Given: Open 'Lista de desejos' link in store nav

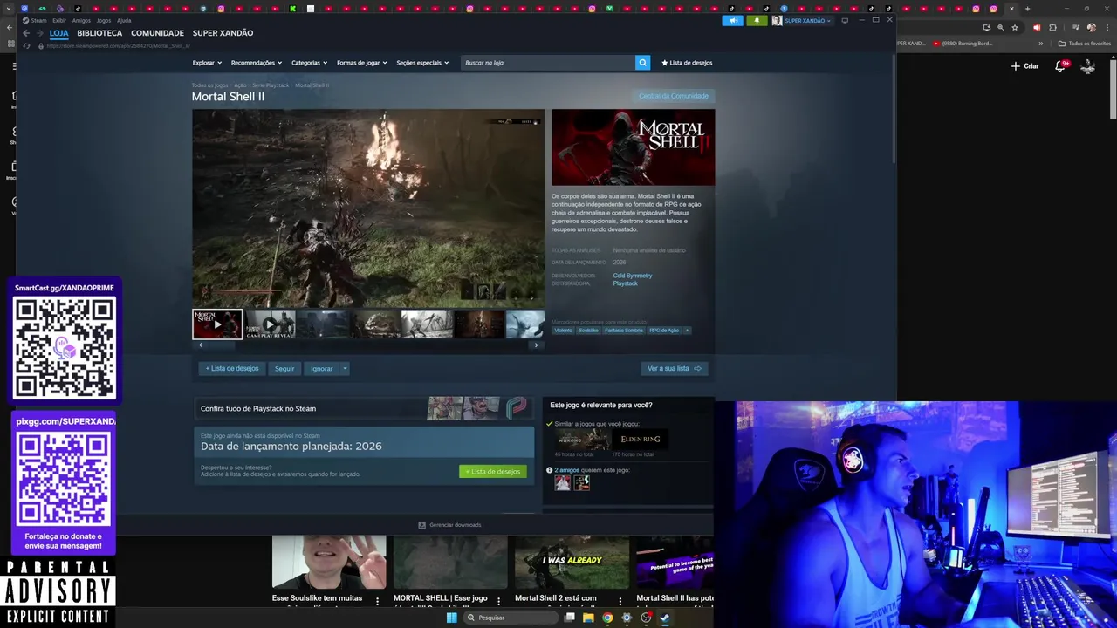Looking at the screenshot, I should click(687, 63).
